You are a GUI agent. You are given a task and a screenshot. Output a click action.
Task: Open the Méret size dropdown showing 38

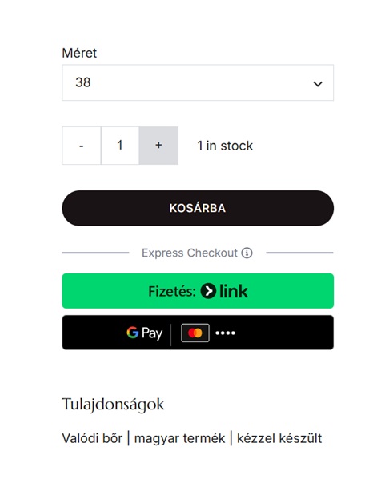pos(198,82)
